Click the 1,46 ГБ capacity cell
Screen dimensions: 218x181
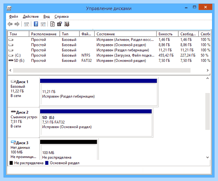(164, 40)
